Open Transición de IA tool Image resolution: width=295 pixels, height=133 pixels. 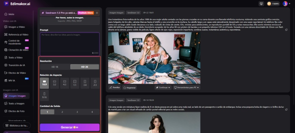click(15, 65)
